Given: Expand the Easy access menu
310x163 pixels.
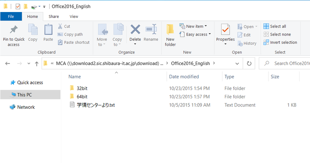Looking at the screenshot, I should coord(210,34).
